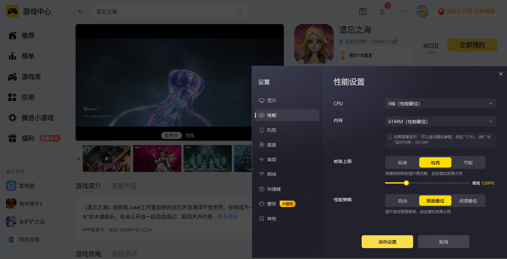The width and height of the screenshot is (507, 259).
Task: Go back with the arrow icon
Action: (81, 11)
